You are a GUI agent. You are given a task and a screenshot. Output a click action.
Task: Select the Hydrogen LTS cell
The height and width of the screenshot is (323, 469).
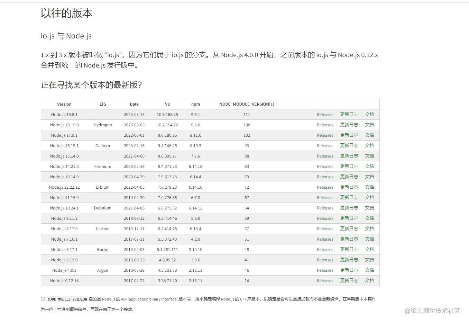103,125
